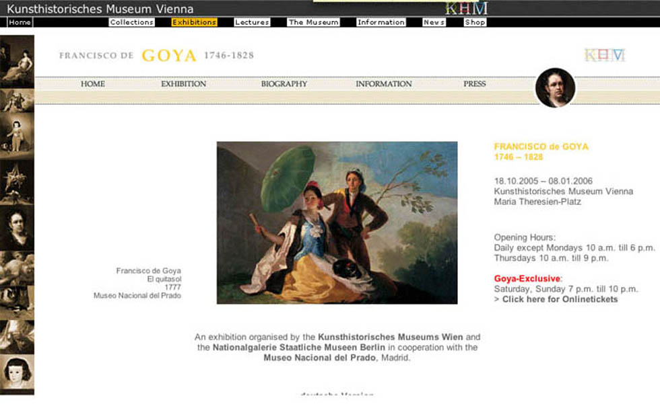Open Information in the black menu bar

coord(381,22)
